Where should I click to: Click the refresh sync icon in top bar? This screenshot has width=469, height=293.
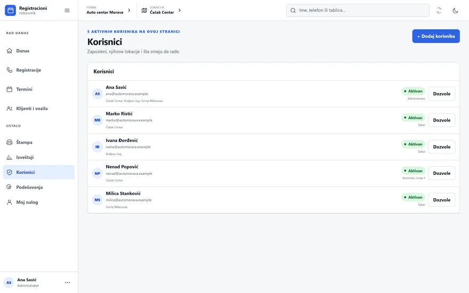coord(439,11)
